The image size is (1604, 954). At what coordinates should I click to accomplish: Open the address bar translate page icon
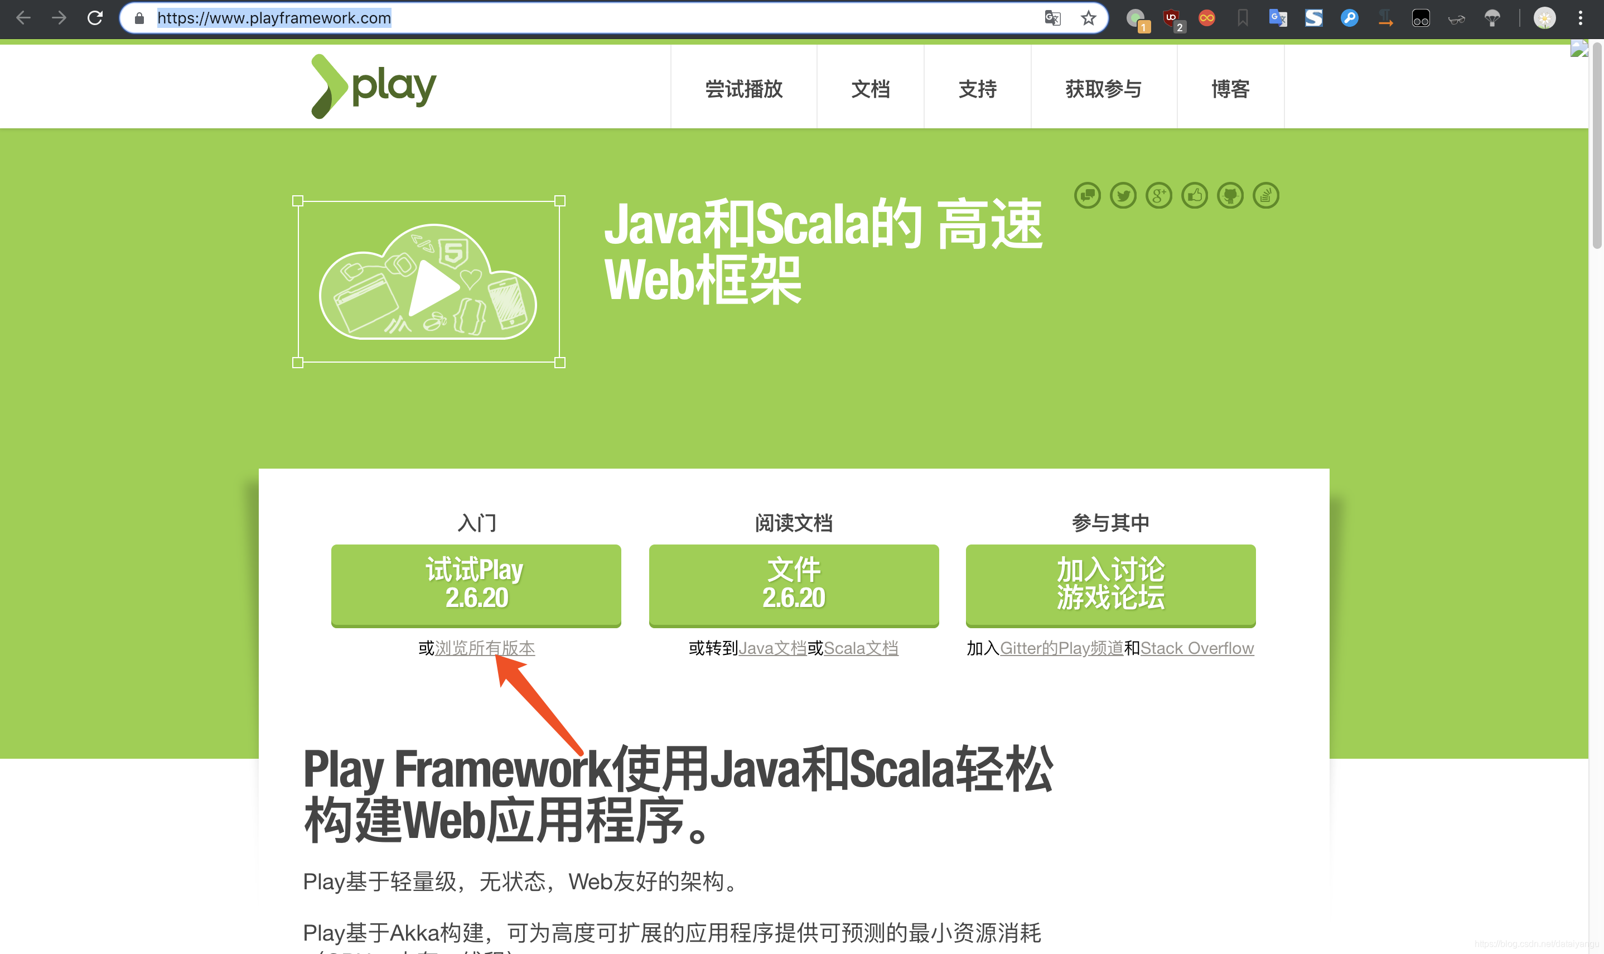(x=1052, y=18)
